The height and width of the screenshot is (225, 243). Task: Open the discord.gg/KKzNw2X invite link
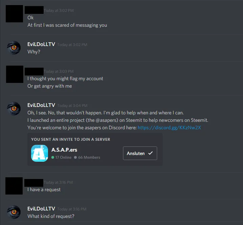click(x=169, y=128)
